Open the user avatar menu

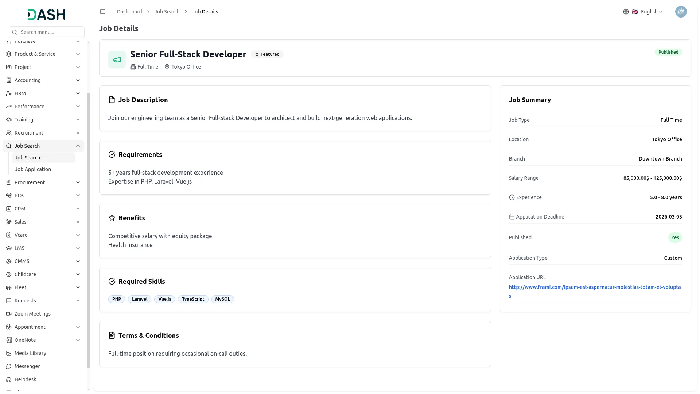[x=680, y=12]
